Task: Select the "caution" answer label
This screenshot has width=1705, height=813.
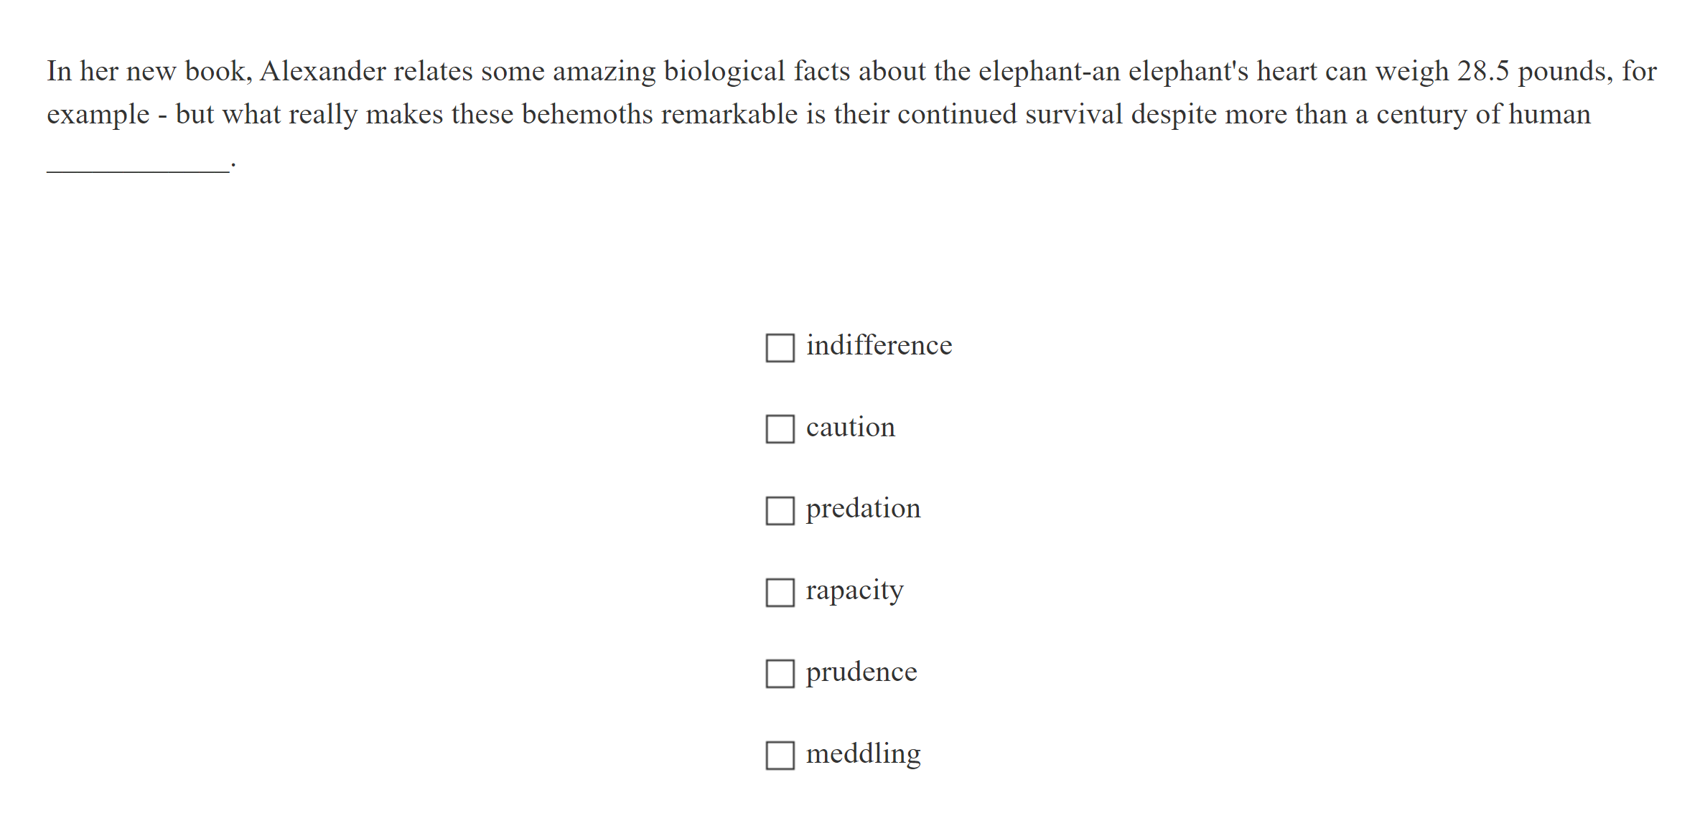Action: pyautogui.click(x=851, y=428)
